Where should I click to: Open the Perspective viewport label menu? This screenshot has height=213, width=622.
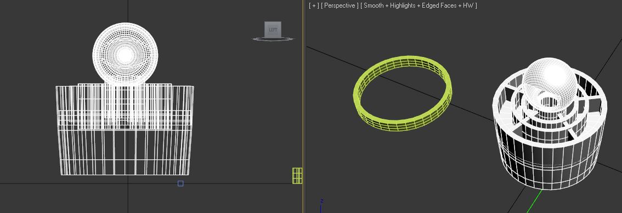coord(340,5)
